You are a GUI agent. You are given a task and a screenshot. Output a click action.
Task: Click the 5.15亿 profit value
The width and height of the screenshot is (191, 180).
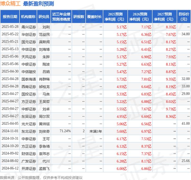pyautogui.click(x=122, y=42)
